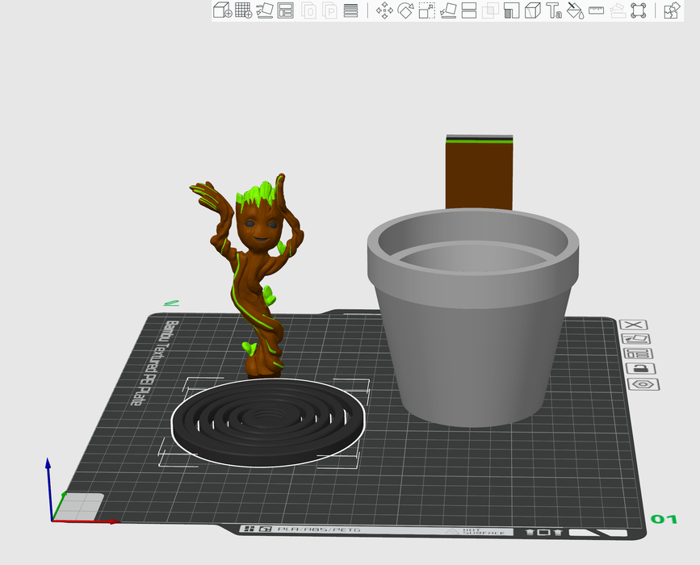
Task: Select the Rotate tool
Action: [405, 10]
